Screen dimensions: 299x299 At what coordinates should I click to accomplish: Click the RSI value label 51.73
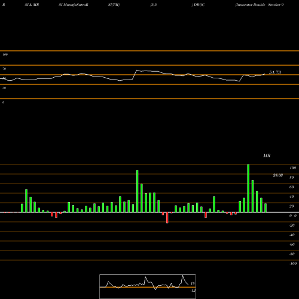coord(275,72)
